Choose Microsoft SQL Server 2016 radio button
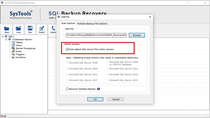The image size is (210, 118). pos(108,74)
